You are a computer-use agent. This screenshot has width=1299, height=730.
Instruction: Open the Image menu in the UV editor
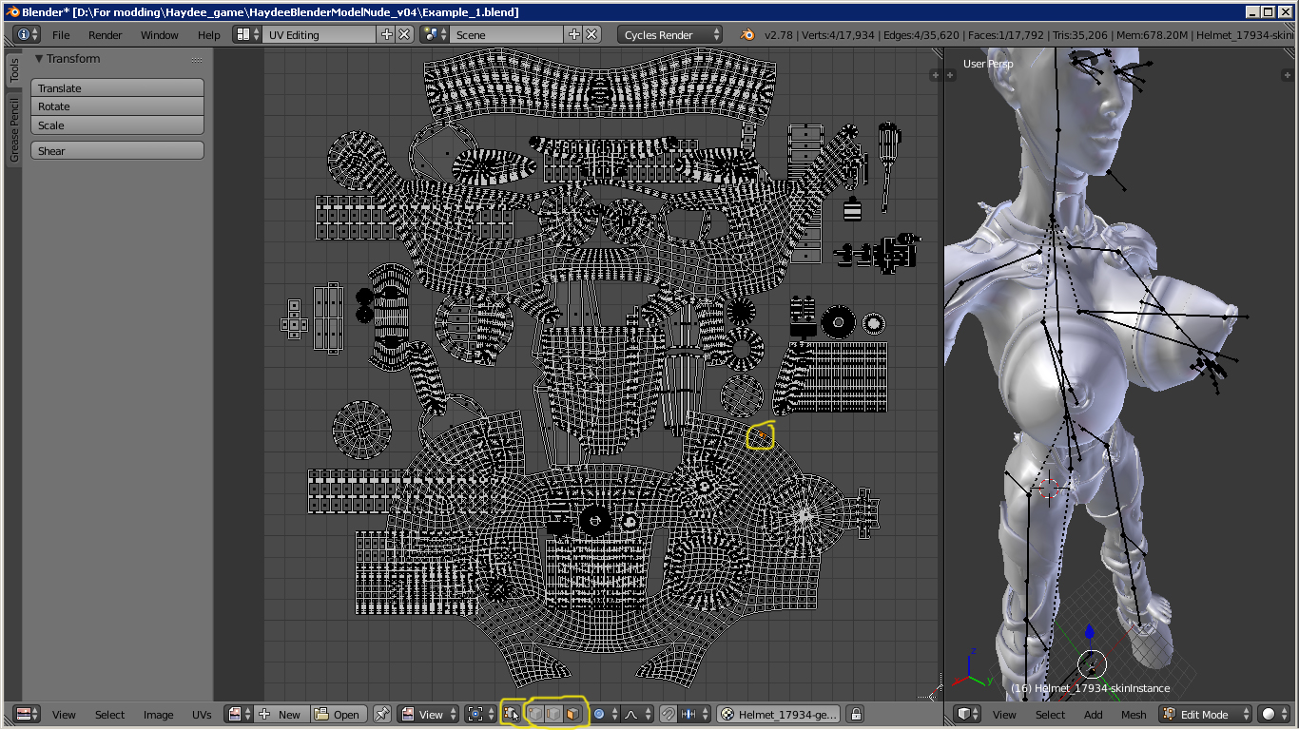(x=159, y=715)
